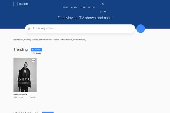Viewport: 170px width, 113px height.
Task: Click the blue round search button
Action: point(141,29)
